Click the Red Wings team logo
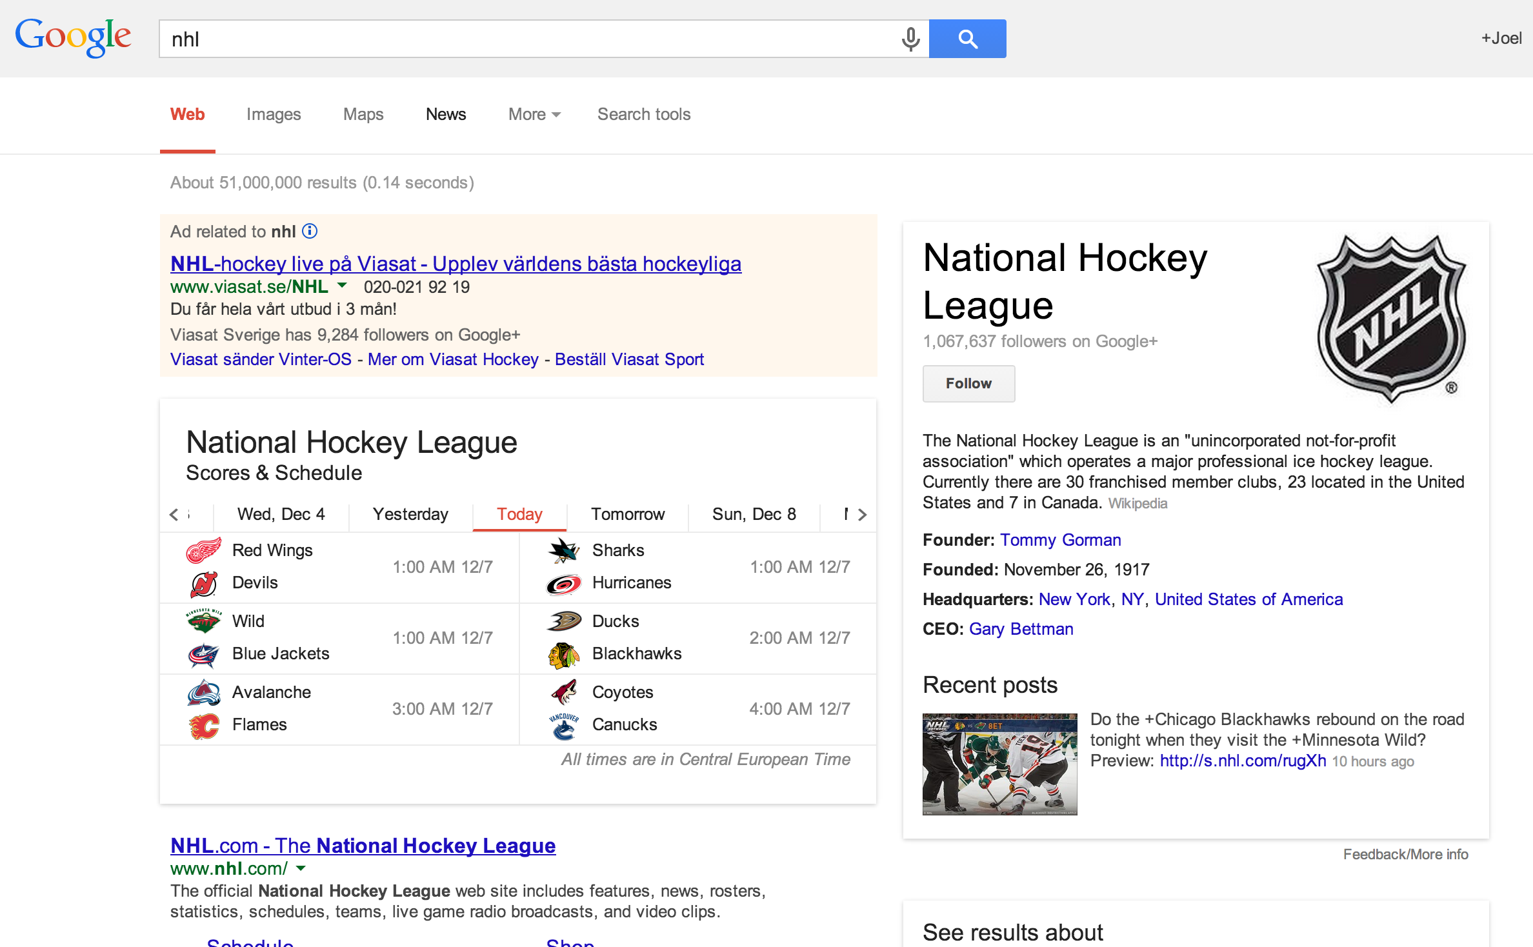 [204, 550]
